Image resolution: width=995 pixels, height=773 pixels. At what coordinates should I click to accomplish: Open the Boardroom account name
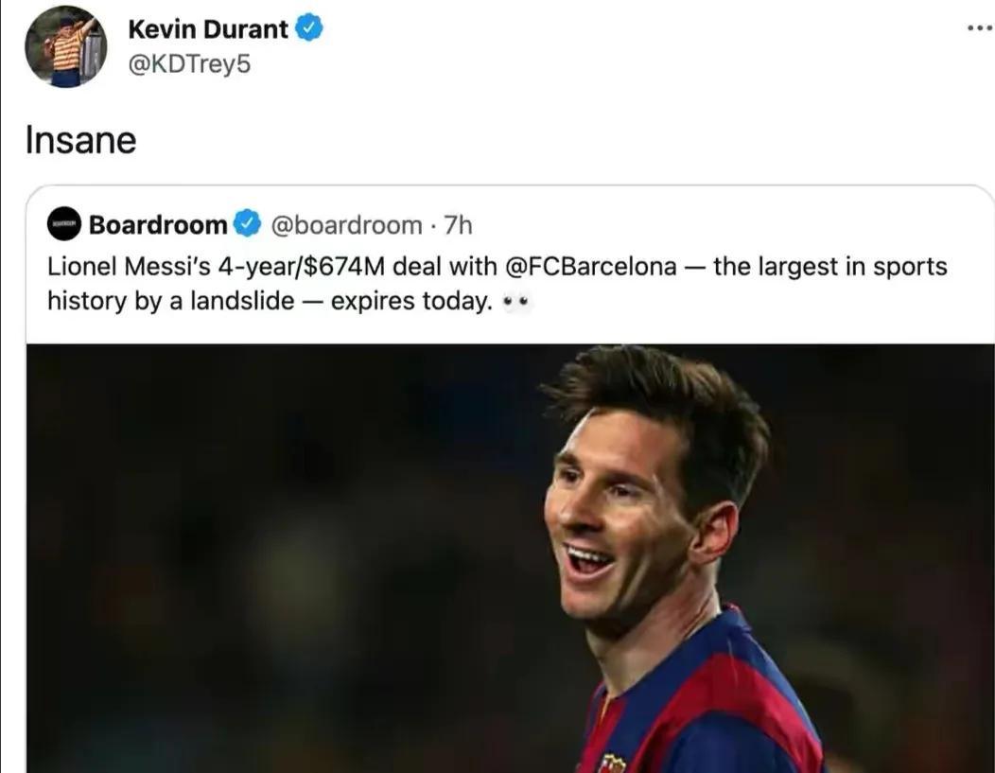[158, 225]
